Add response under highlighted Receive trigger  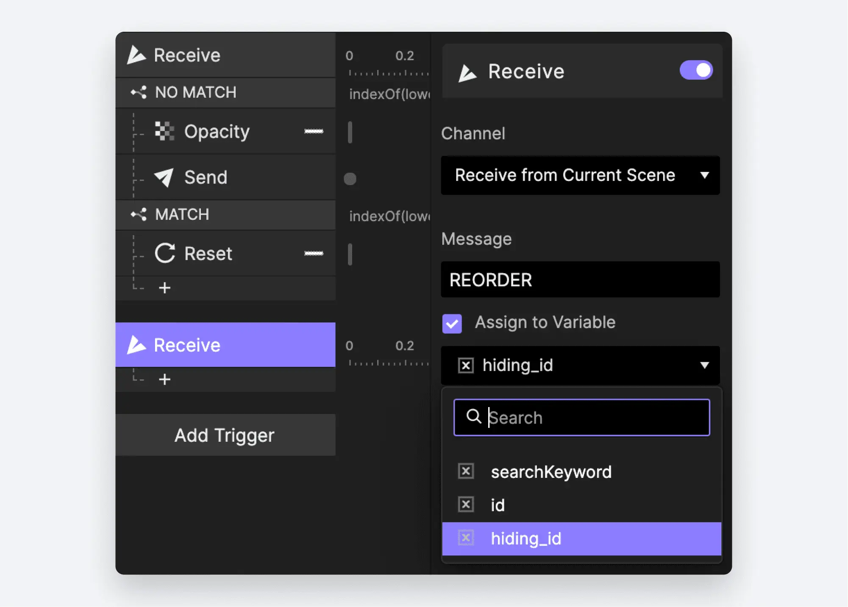164,380
